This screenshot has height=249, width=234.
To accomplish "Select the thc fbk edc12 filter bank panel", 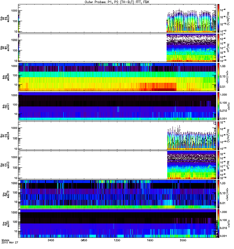I will (x=117, y=194).
